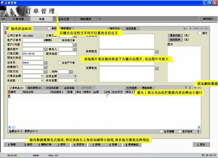Switch to the 订单列表 tab
218x158 pixels.
pyautogui.click(x=18, y=19)
